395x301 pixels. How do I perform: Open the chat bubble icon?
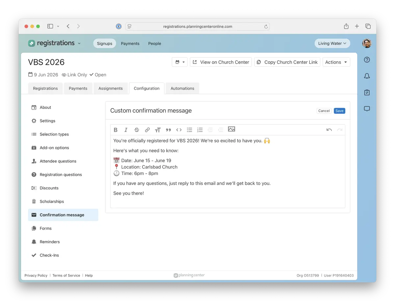367,109
